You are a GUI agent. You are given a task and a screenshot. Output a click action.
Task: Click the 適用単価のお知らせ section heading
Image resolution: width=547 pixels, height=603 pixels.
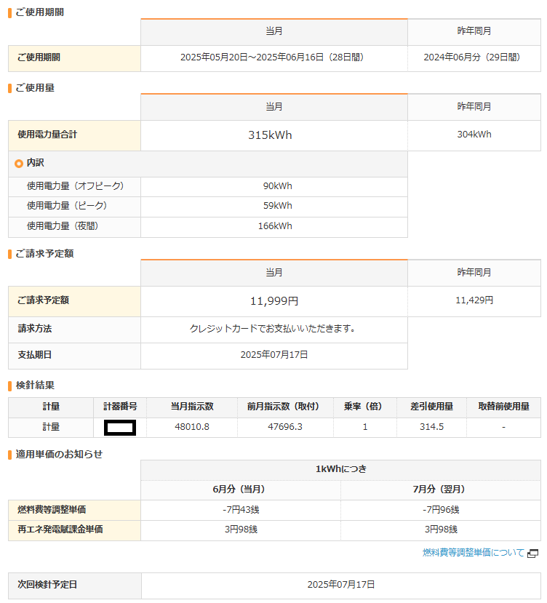pos(59,454)
